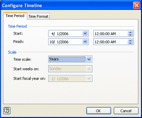Viewport: 142px width, 118px height.
Task: Select the Years value in Time scale
Action: [x=67, y=59]
